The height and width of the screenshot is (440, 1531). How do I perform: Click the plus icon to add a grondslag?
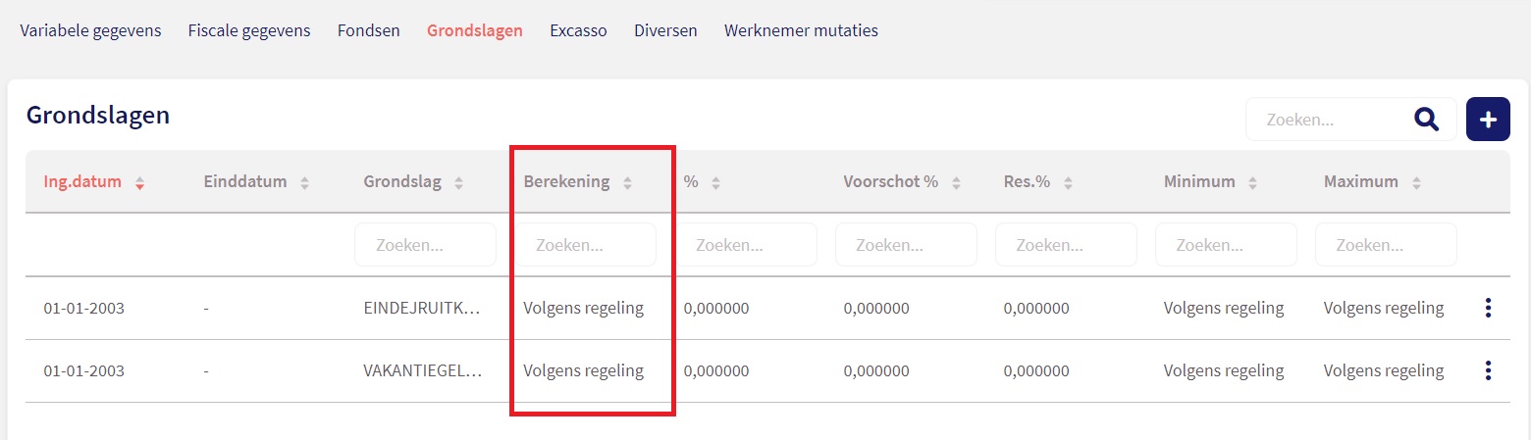(1488, 120)
